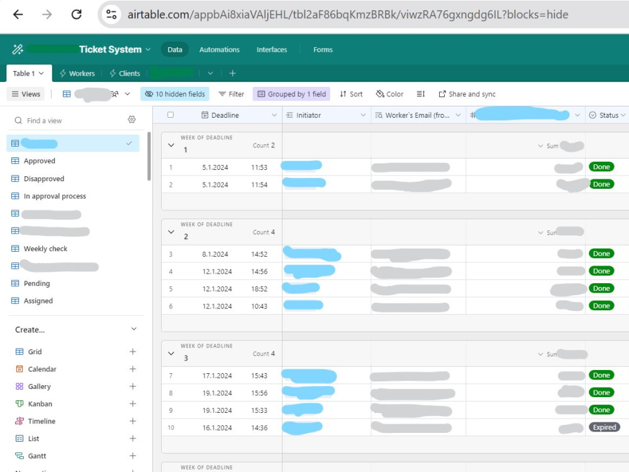The image size is (629, 472).
Task: Click the grid view icon in toolbar
Action: (67, 94)
